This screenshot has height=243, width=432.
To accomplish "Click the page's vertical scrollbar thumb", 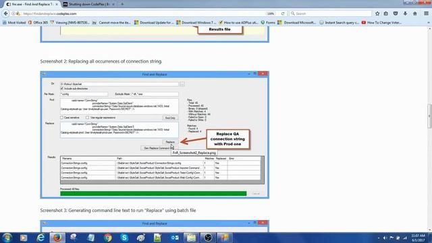I will coord(429,116).
